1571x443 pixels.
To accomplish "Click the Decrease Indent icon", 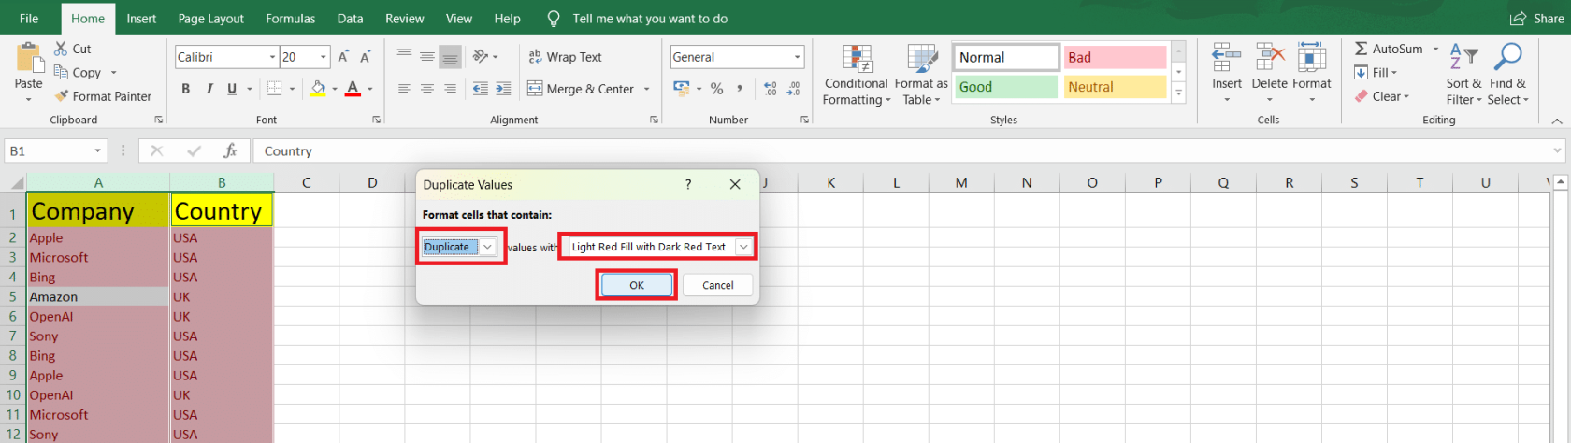I will point(481,89).
